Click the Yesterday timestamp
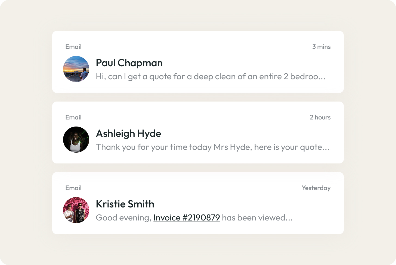The height and width of the screenshot is (265, 396). click(x=316, y=188)
